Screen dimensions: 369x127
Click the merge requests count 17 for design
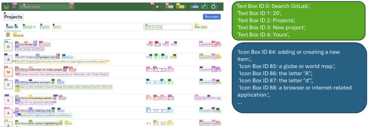[x=165, y=44]
